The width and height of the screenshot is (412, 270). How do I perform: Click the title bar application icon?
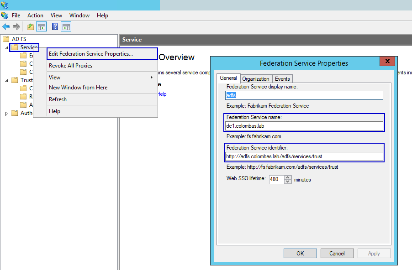point(5,5)
